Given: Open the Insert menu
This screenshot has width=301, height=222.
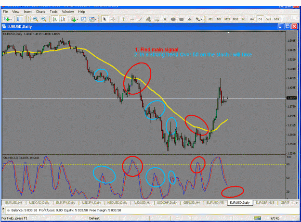Looking at the screenshot, I should [27, 12].
